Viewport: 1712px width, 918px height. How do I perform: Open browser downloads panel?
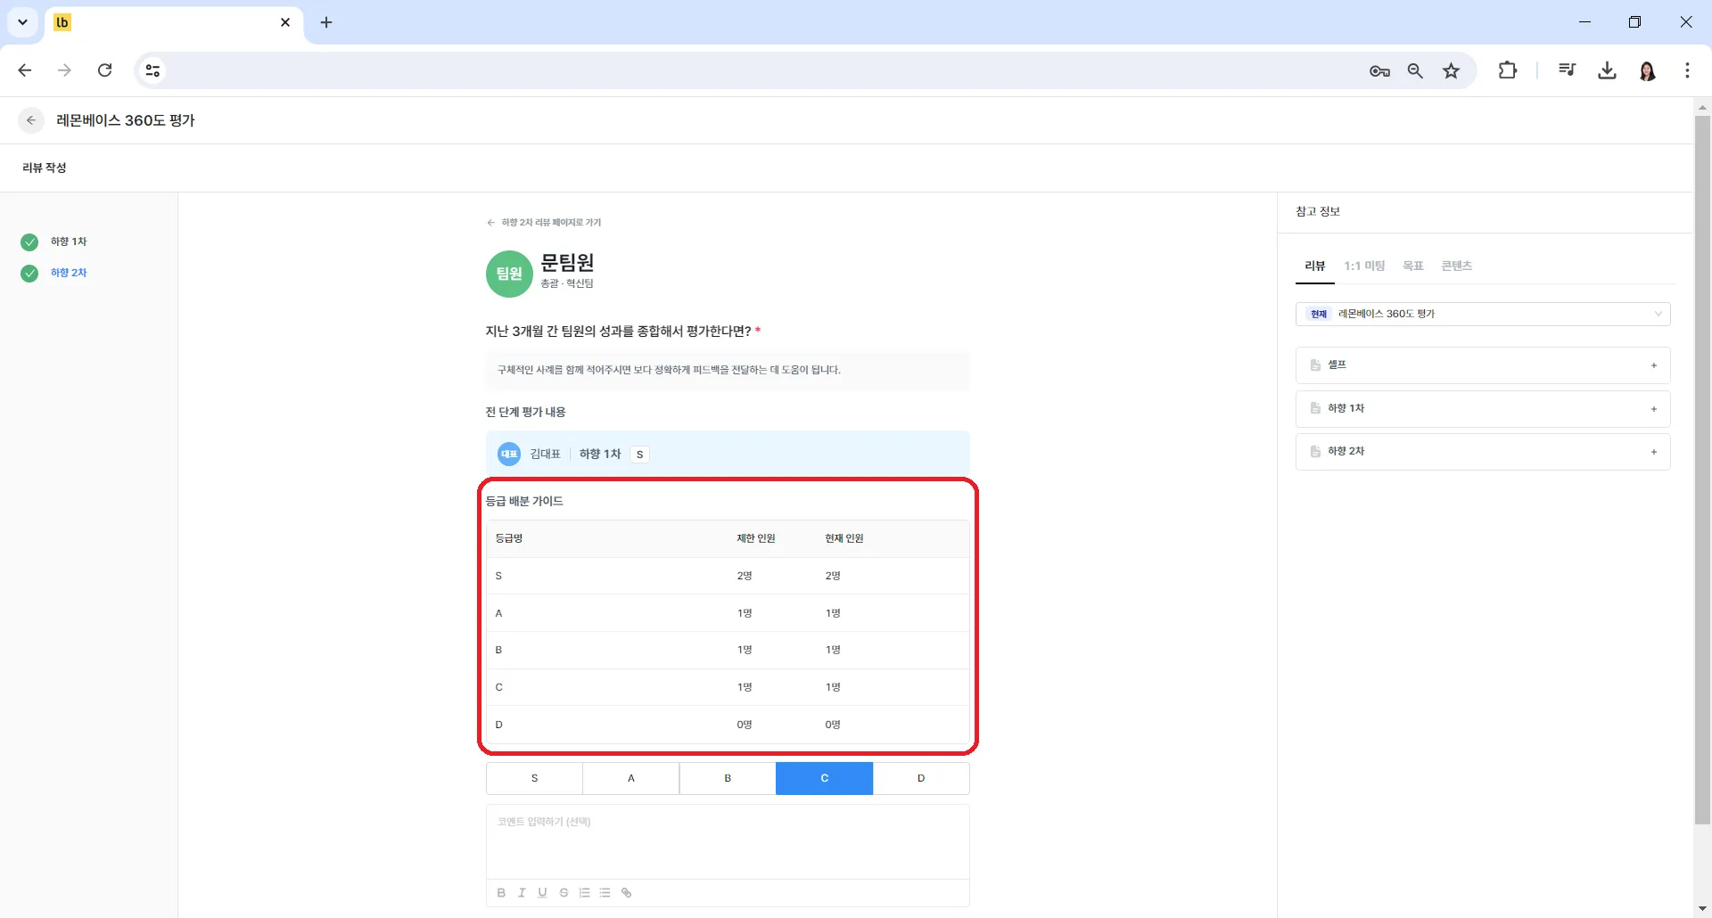click(x=1607, y=70)
